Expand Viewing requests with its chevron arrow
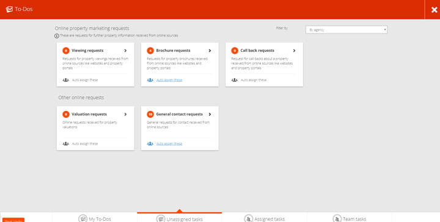This screenshot has width=440, height=222. tap(125, 51)
